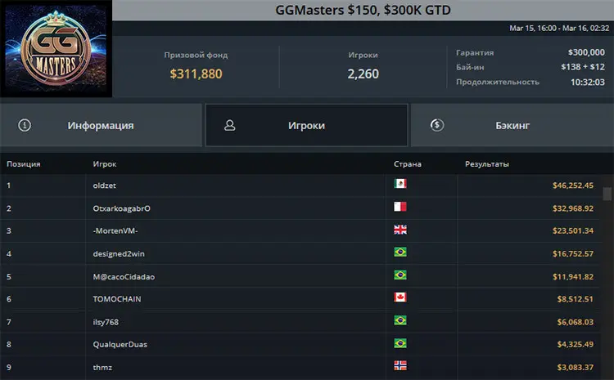Viewport: 614px width, 380px height.
Task: Click the person icon in Игроки tab
Action: (230, 125)
